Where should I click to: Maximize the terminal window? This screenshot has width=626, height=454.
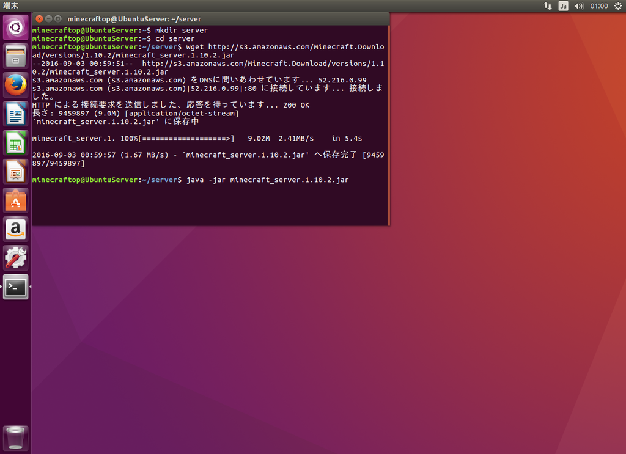58,19
